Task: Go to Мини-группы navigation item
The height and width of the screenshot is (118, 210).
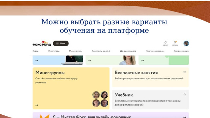Action: pos(76,51)
